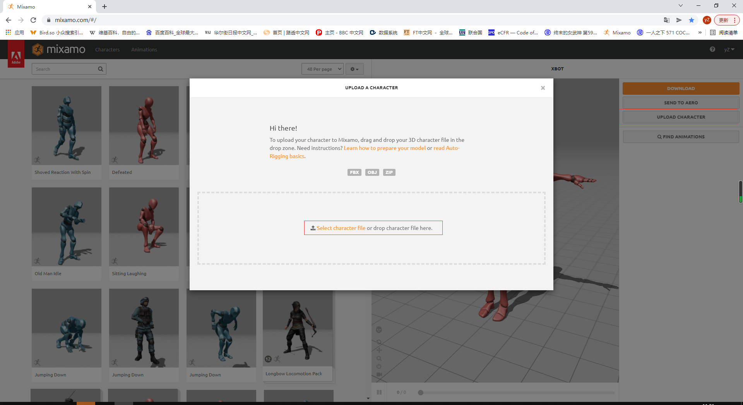Image resolution: width=743 pixels, height=405 pixels.
Task: Open the FT中文网 bookmark
Action: pyautogui.click(x=428, y=33)
